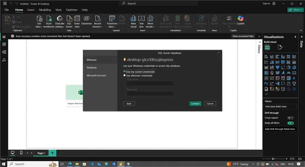Select Use my current credentials
This screenshot has width=305, height=167.
124,72
